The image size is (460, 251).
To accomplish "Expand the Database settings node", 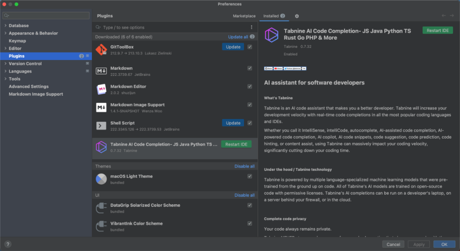I will [5, 26].
